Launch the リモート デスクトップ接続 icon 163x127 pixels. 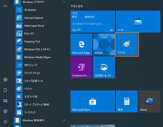19,105
